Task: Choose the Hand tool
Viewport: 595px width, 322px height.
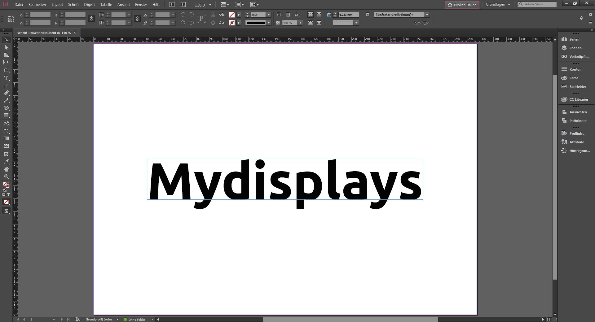Action: [x=6, y=169]
